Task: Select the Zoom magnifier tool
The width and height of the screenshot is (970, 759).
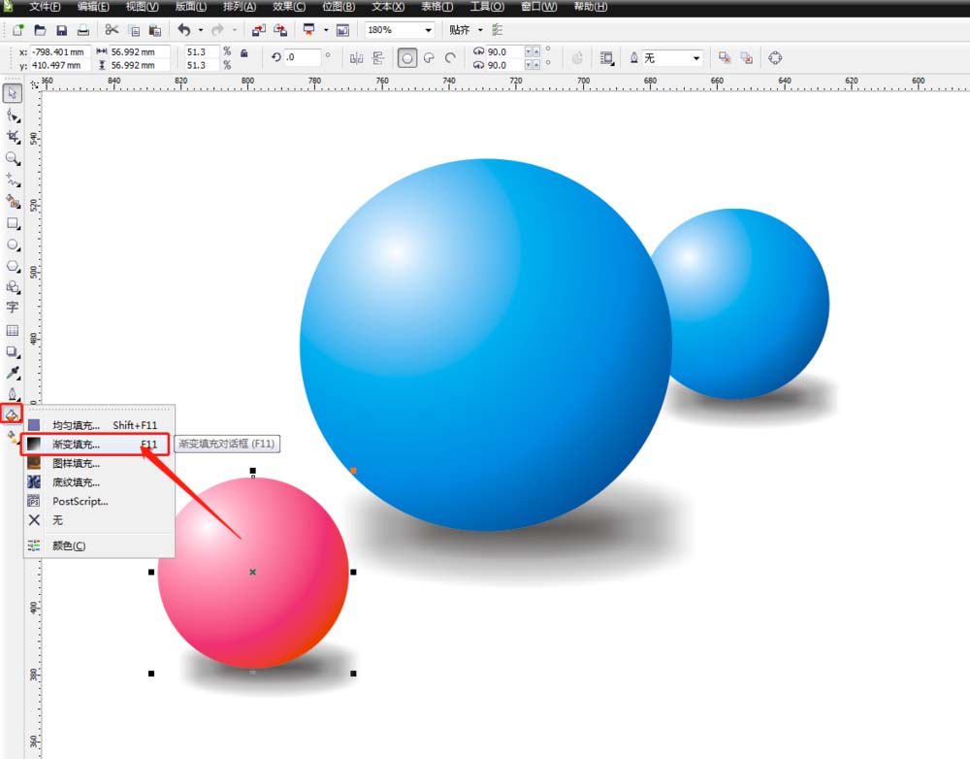Action: [13, 158]
